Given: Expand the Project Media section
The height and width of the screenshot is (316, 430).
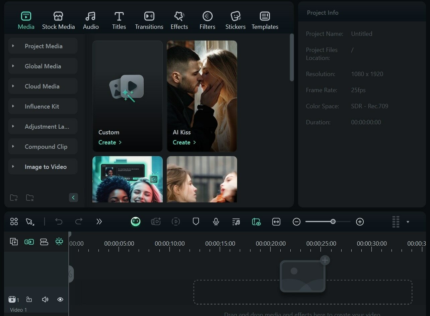Looking at the screenshot, I should (x=43, y=46).
